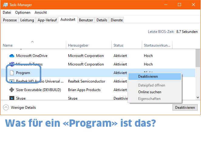The width and height of the screenshot is (201, 163).
Task: Click the Realtek HD Audio icon
Action: (x=12, y=81)
